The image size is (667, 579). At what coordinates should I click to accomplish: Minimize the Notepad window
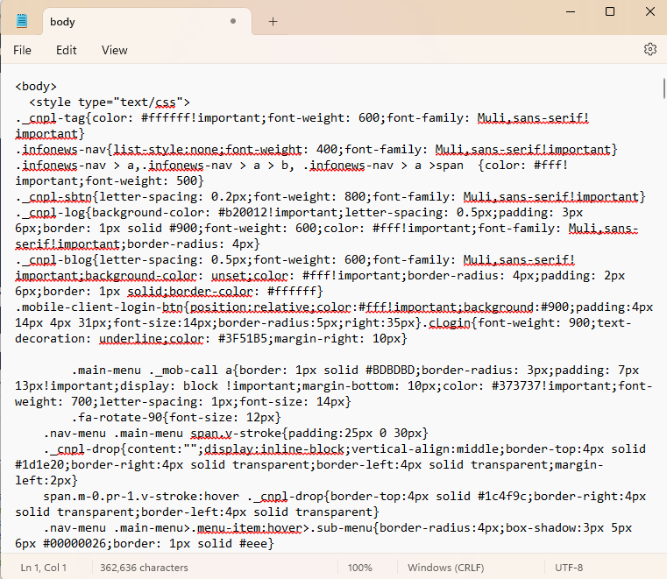click(571, 11)
